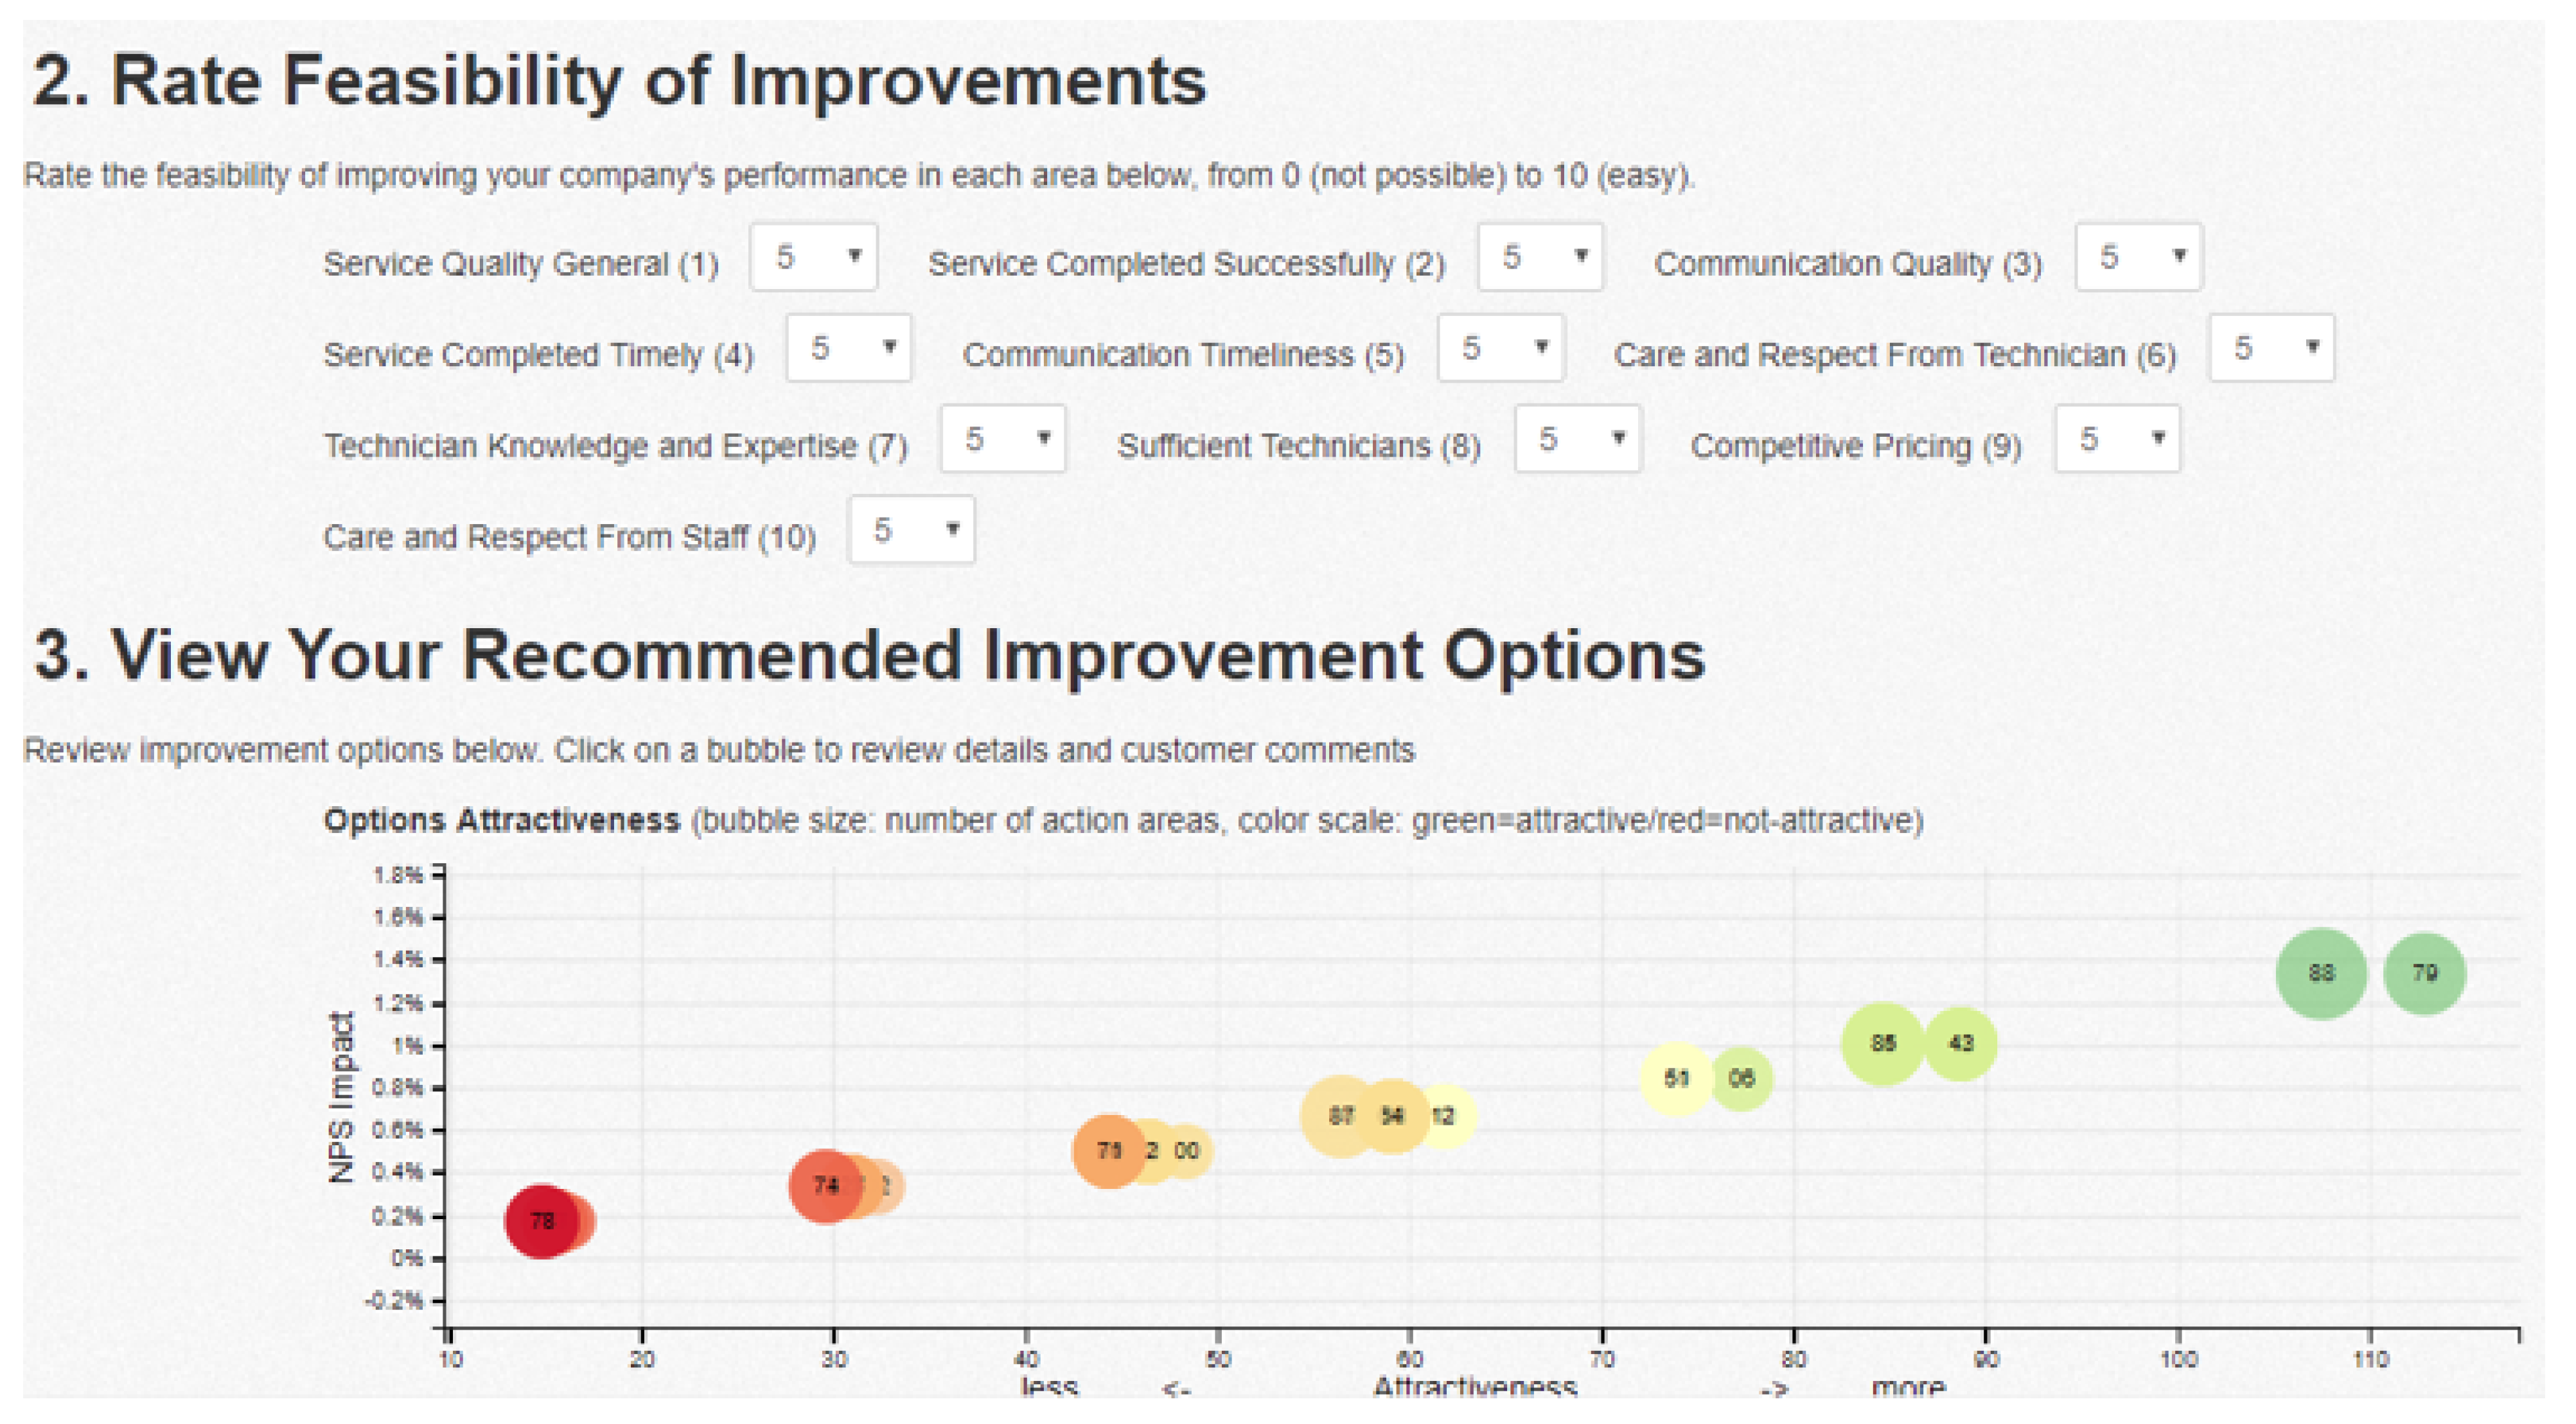Click the pale yellow bubble labeled 51
The width and height of the screenshot is (2576, 1424).
point(1675,1078)
